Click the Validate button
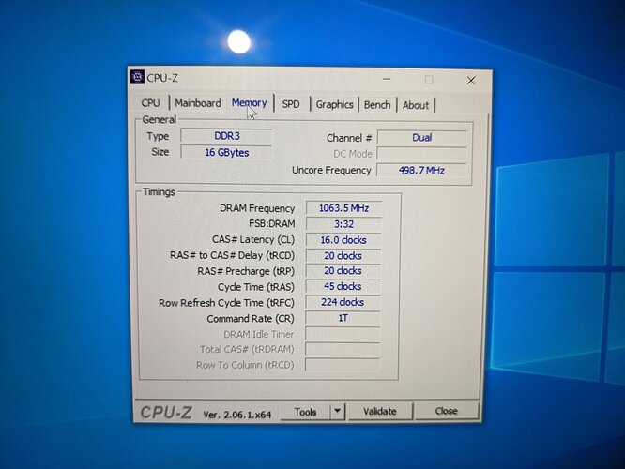Viewport: 625px width, 469px height. pos(380,411)
